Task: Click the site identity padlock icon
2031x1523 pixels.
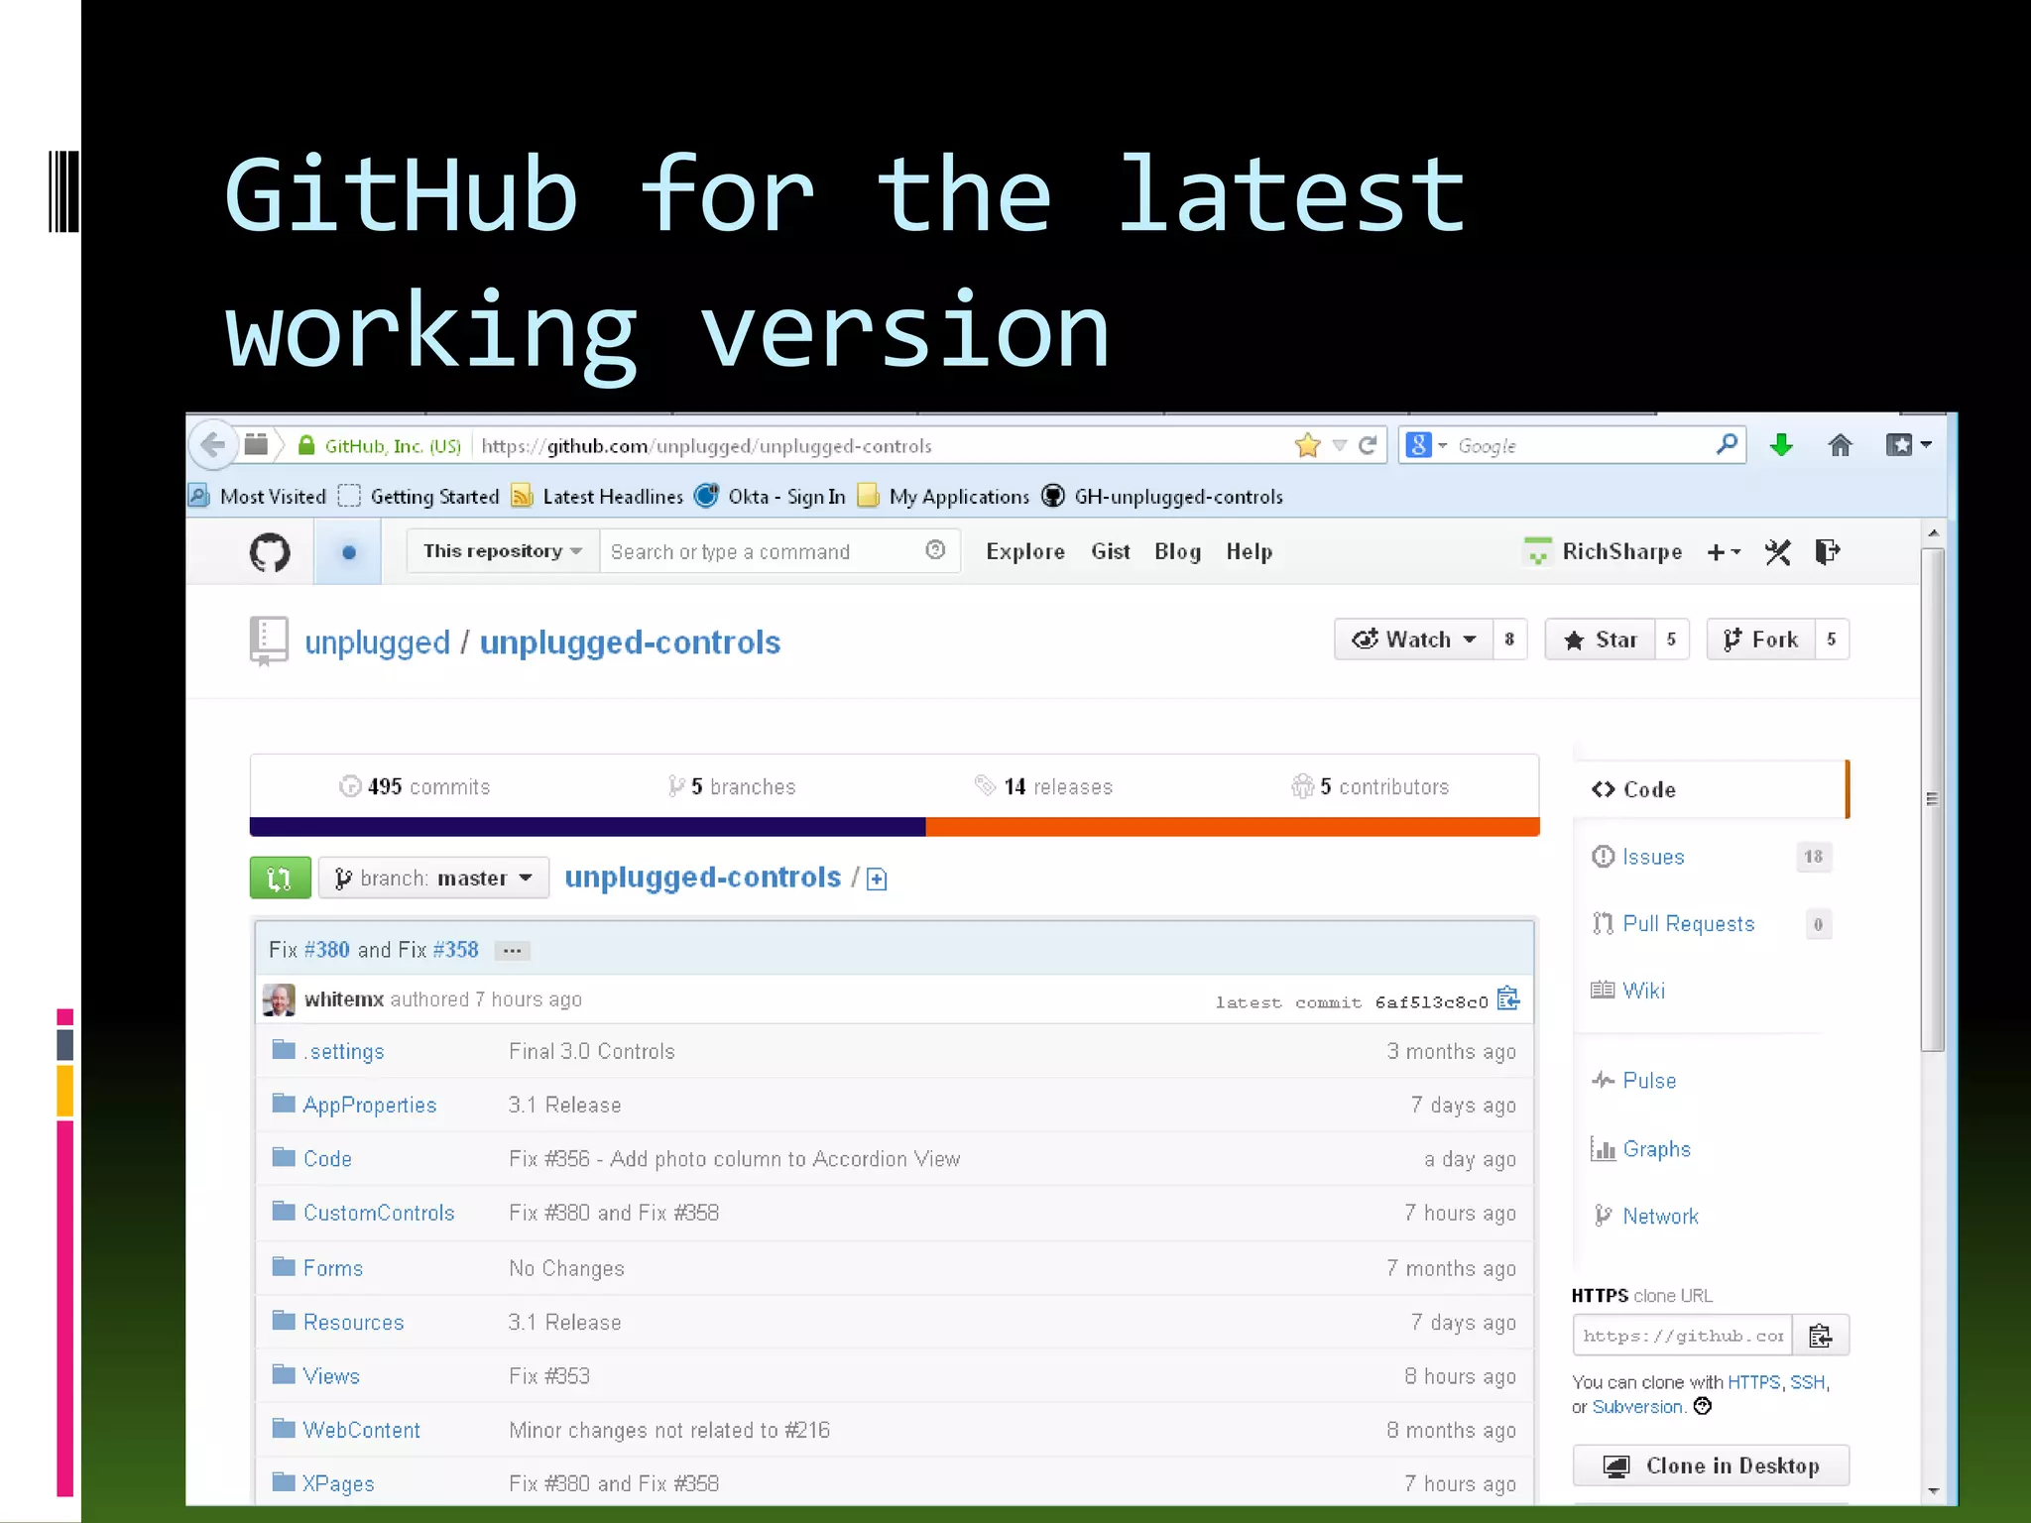Action: pyautogui.click(x=306, y=445)
